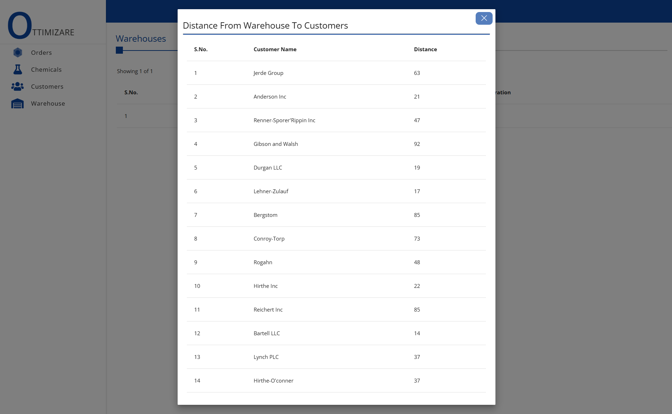Click the S.No. header in modal
The height and width of the screenshot is (414, 672).
tap(201, 49)
